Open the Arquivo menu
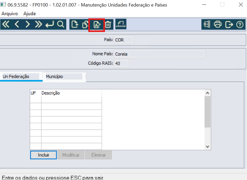247x180 pixels. [x=10, y=14]
